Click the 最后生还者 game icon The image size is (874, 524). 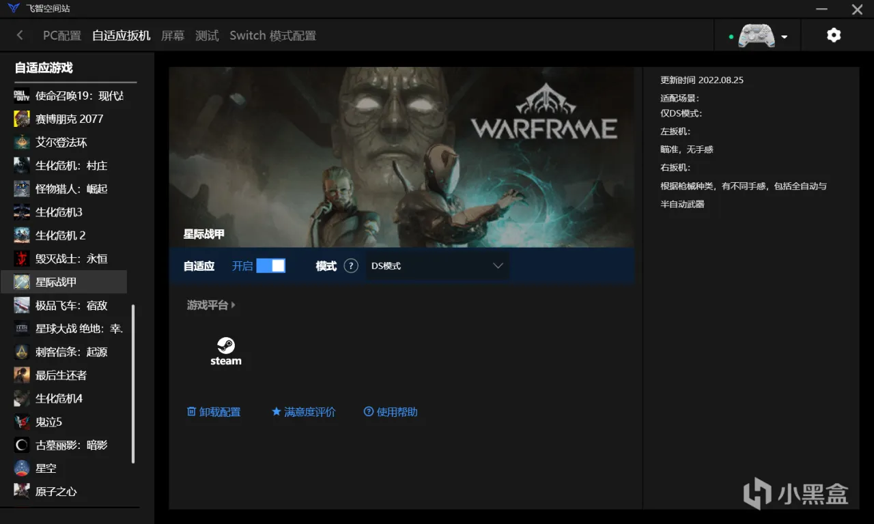pos(22,375)
